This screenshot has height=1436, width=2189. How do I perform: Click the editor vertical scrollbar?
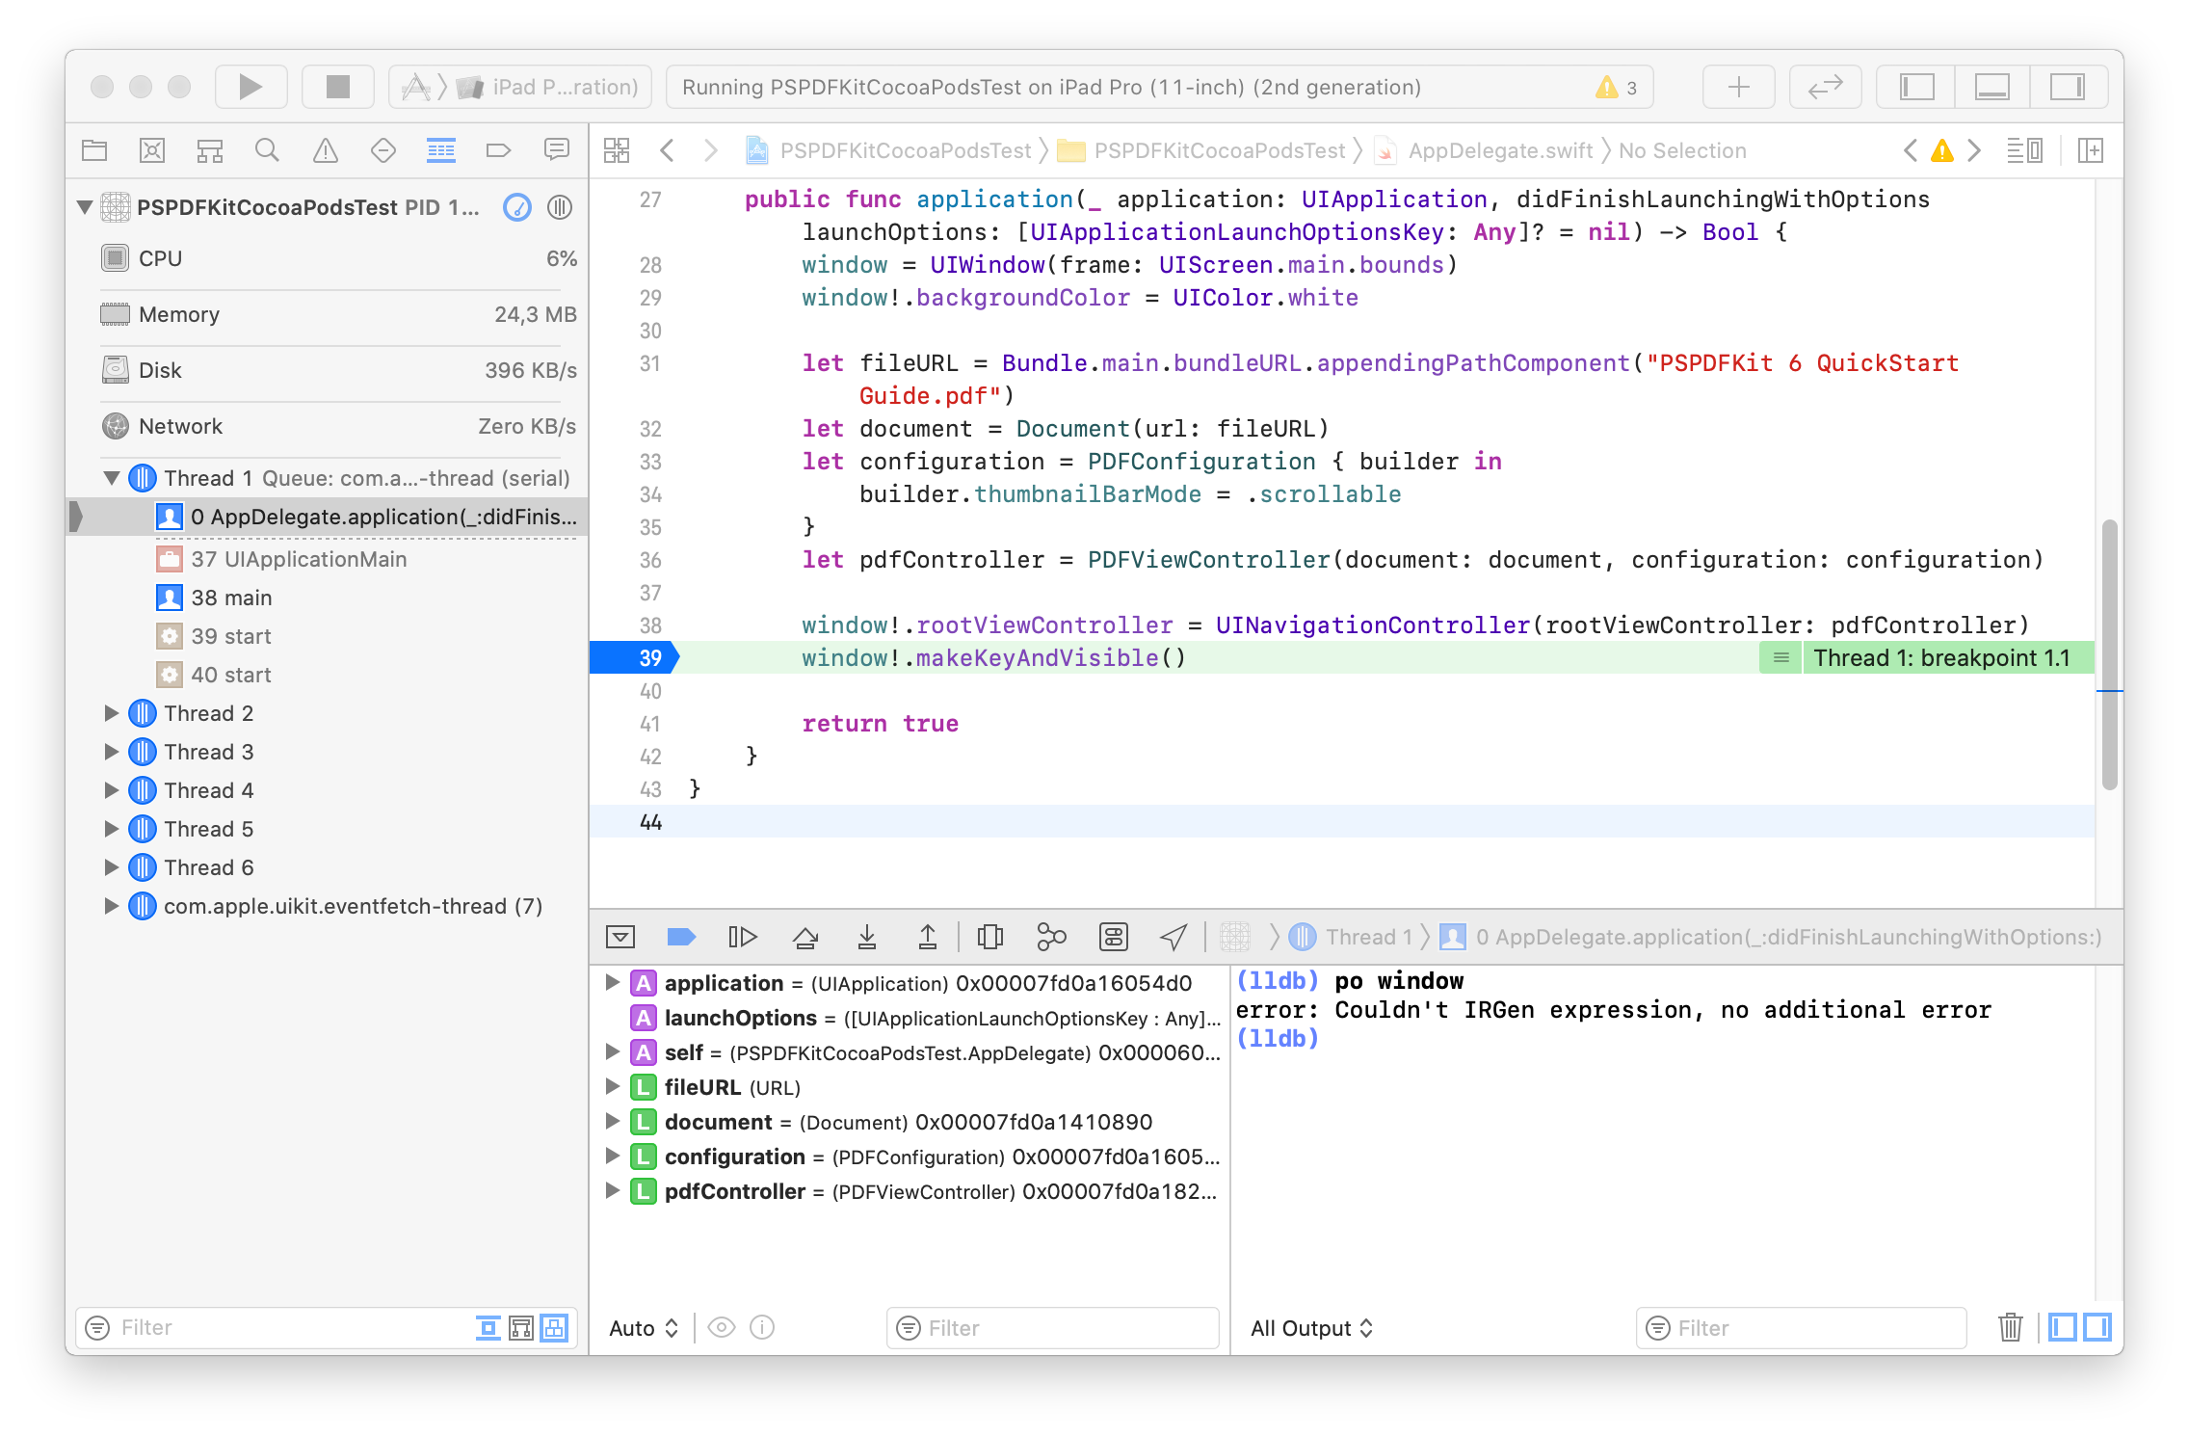coord(2109,655)
